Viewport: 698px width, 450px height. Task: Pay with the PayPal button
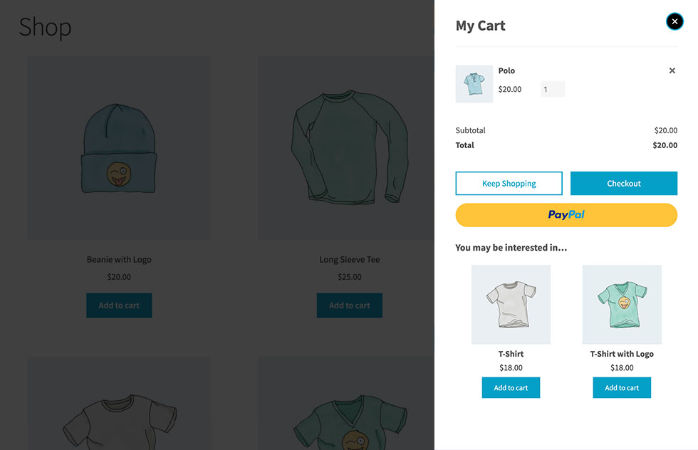point(566,215)
